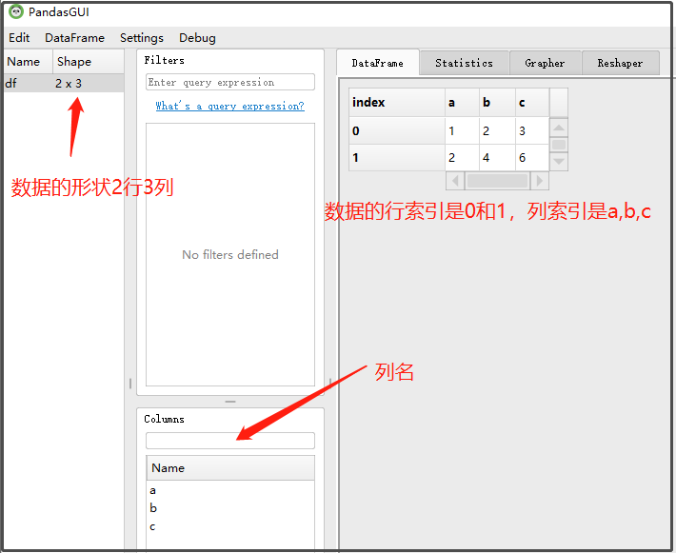Open the Settings menu
This screenshot has height=553, width=676.
142,38
